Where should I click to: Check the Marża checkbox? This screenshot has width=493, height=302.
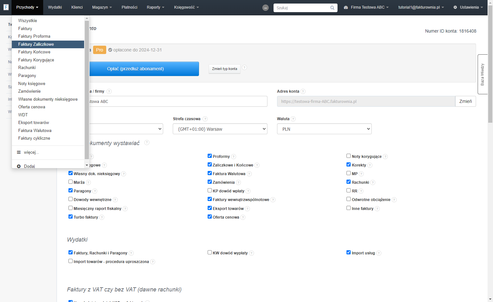click(70, 182)
